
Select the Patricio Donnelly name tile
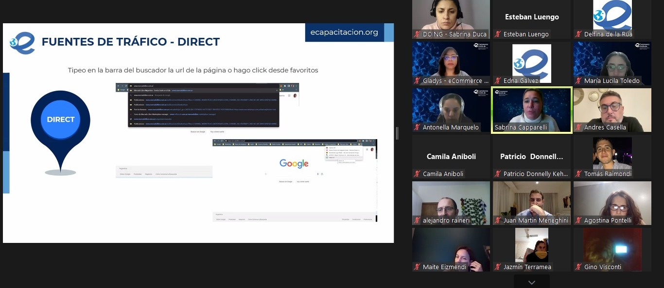(531, 157)
